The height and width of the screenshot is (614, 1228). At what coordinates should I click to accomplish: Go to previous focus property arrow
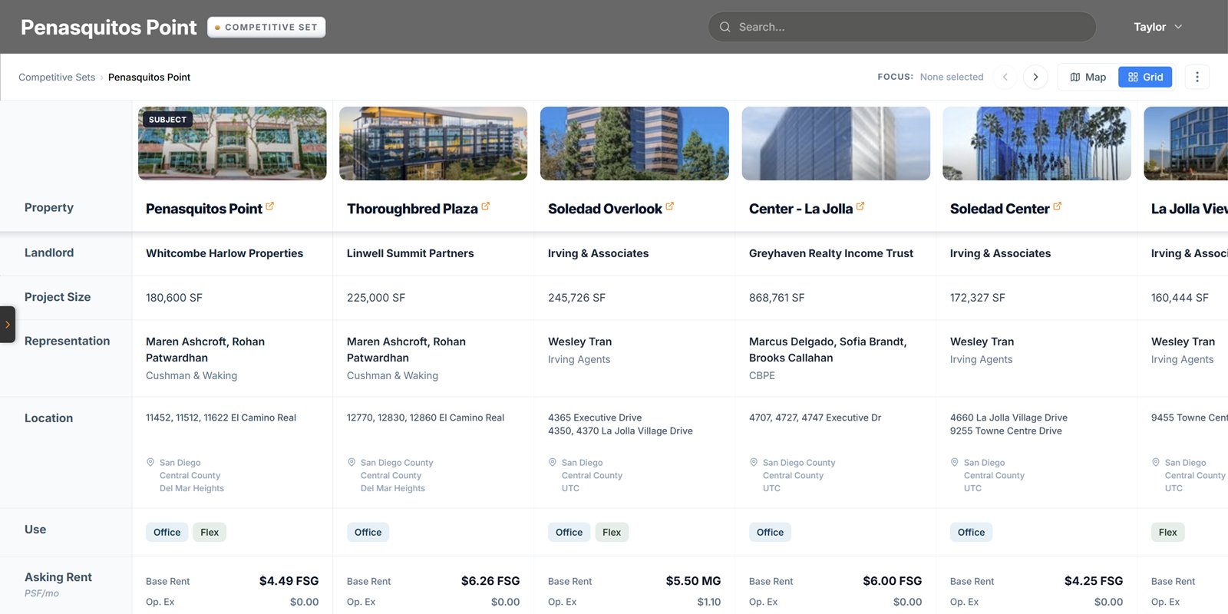coord(1005,77)
